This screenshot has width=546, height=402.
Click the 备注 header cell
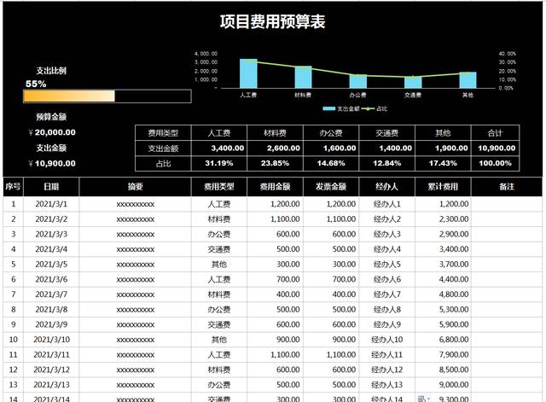507,187
